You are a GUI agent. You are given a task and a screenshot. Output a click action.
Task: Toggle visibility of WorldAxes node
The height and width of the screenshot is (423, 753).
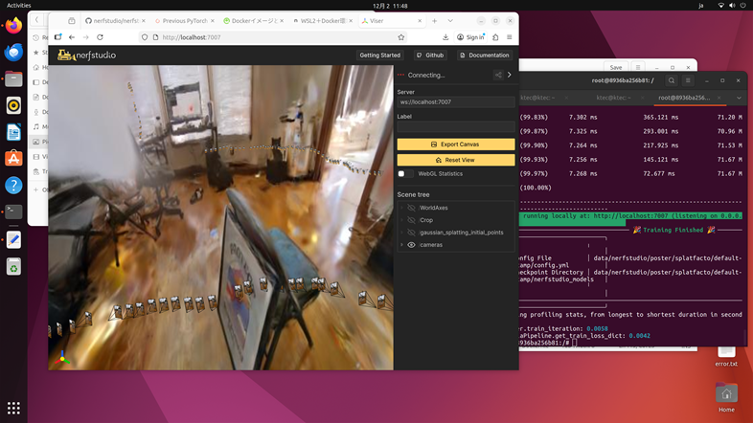(412, 208)
